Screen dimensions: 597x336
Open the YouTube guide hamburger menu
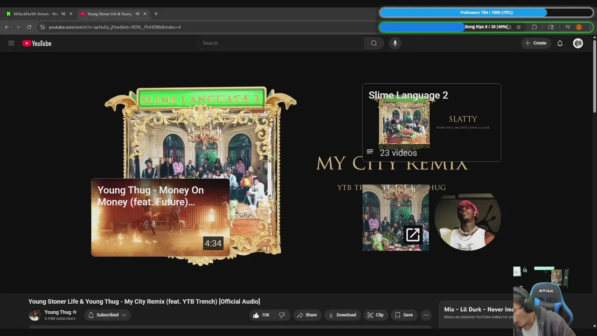tap(11, 43)
